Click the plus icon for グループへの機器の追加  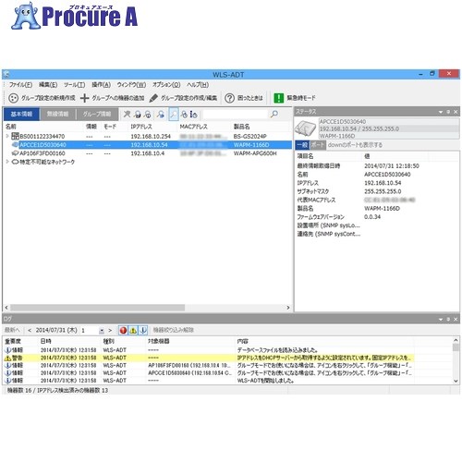84,98
